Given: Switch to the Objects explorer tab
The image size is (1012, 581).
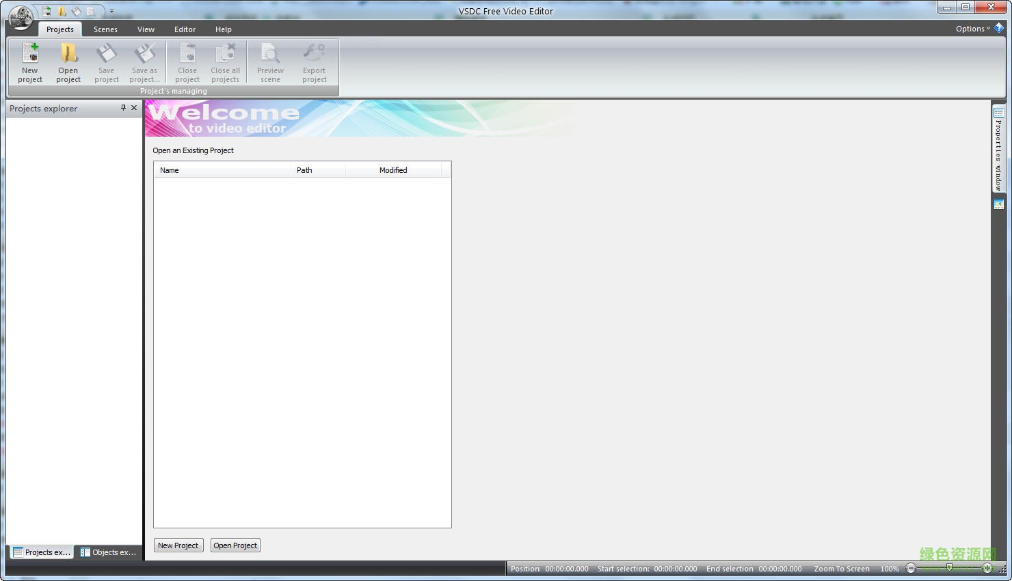Looking at the screenshot, I should 108,552.
